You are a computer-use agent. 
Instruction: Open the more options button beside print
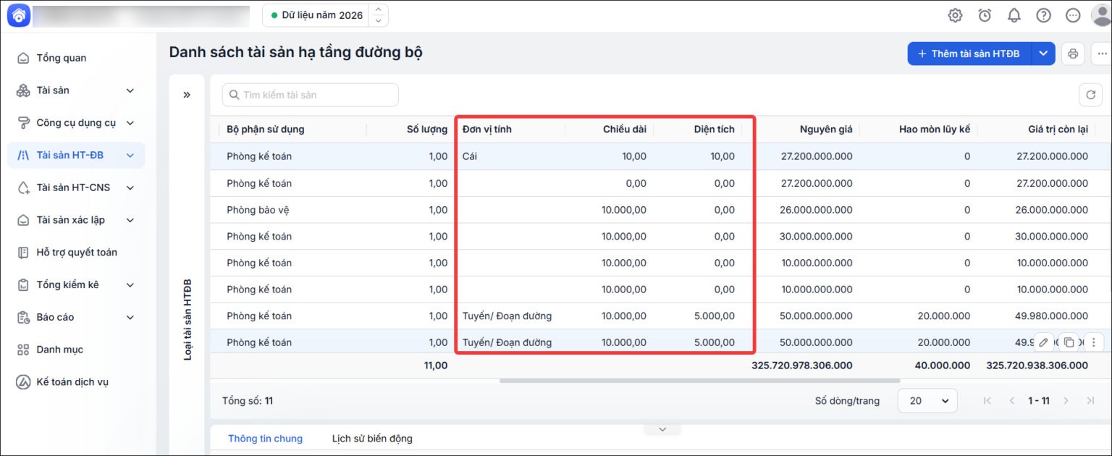point(1102,54)
